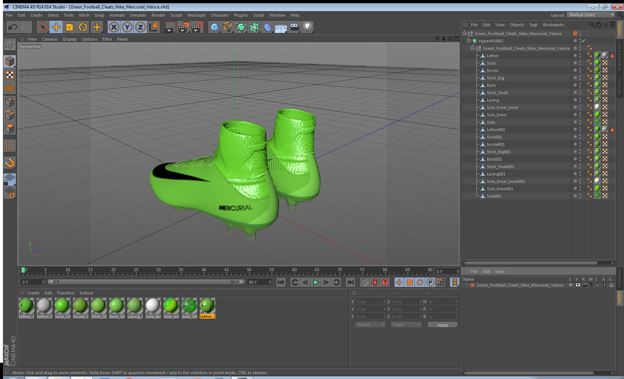The width and height of the screenshot is (624, 379).
Task: Open the Material Manager Texture menu
Action: click(86, 293)
